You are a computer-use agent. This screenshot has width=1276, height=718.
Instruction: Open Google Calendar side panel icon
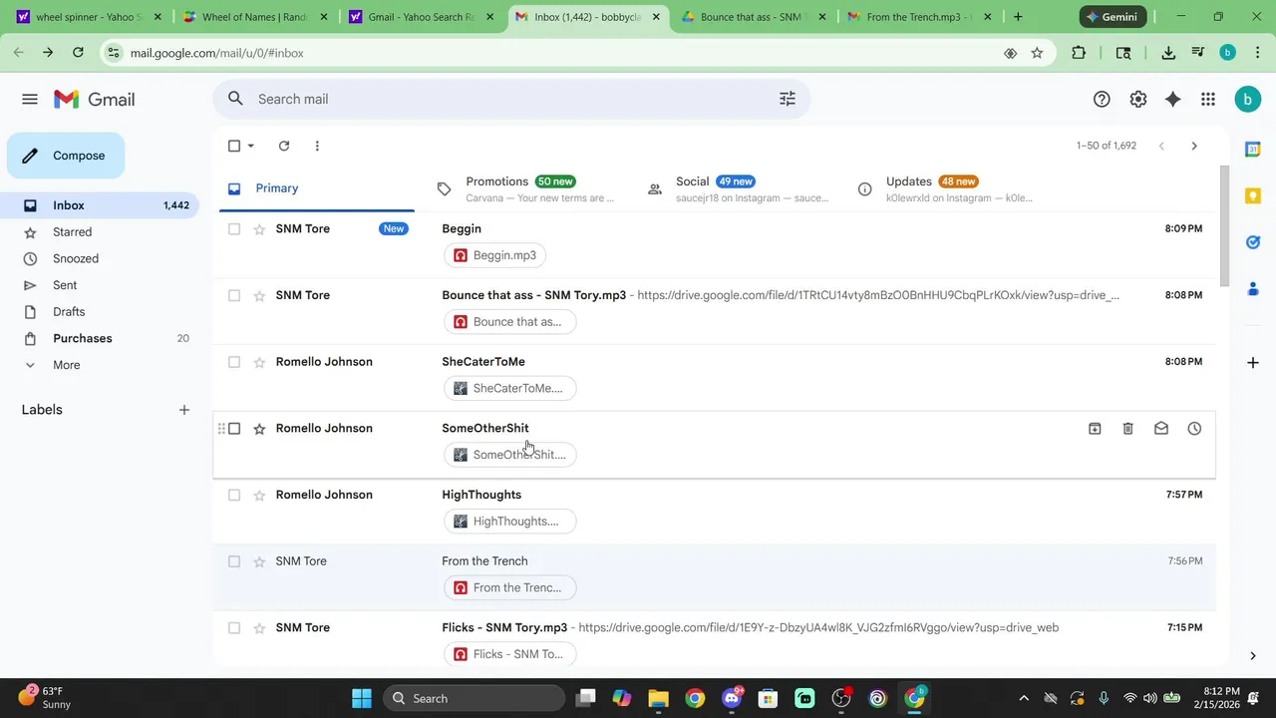pos(1253,149)
